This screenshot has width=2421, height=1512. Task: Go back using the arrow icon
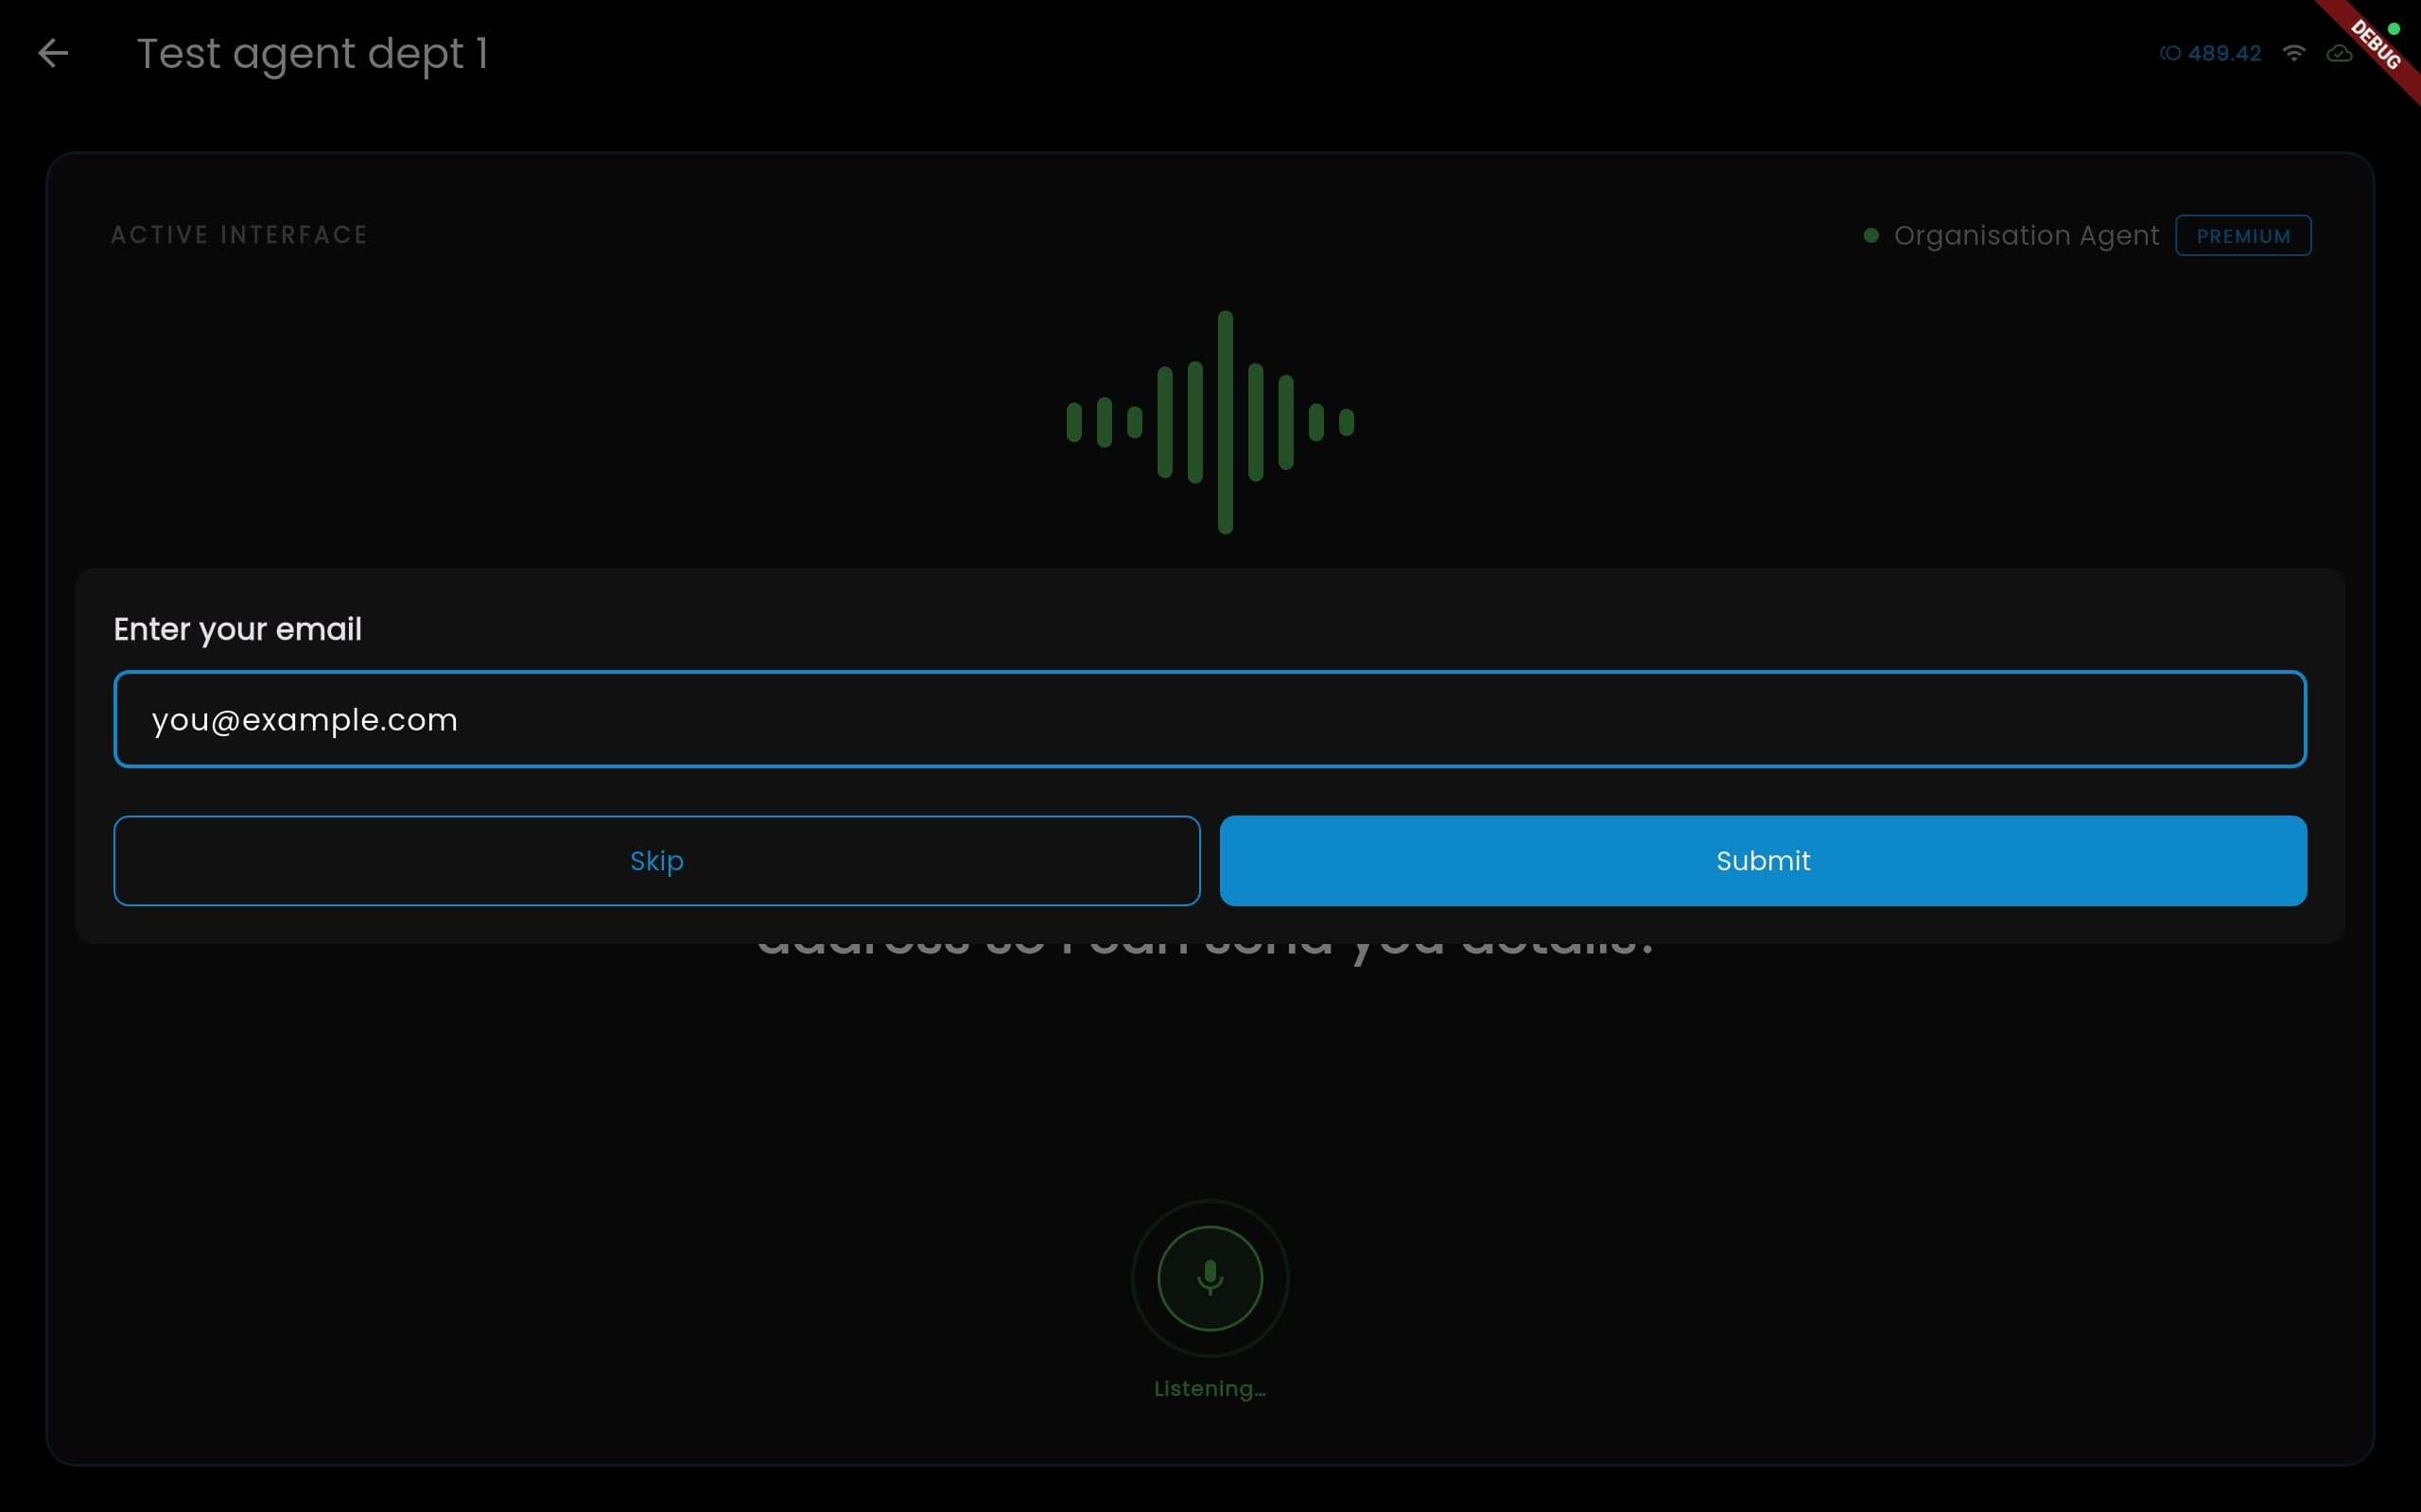coord(53,53)
